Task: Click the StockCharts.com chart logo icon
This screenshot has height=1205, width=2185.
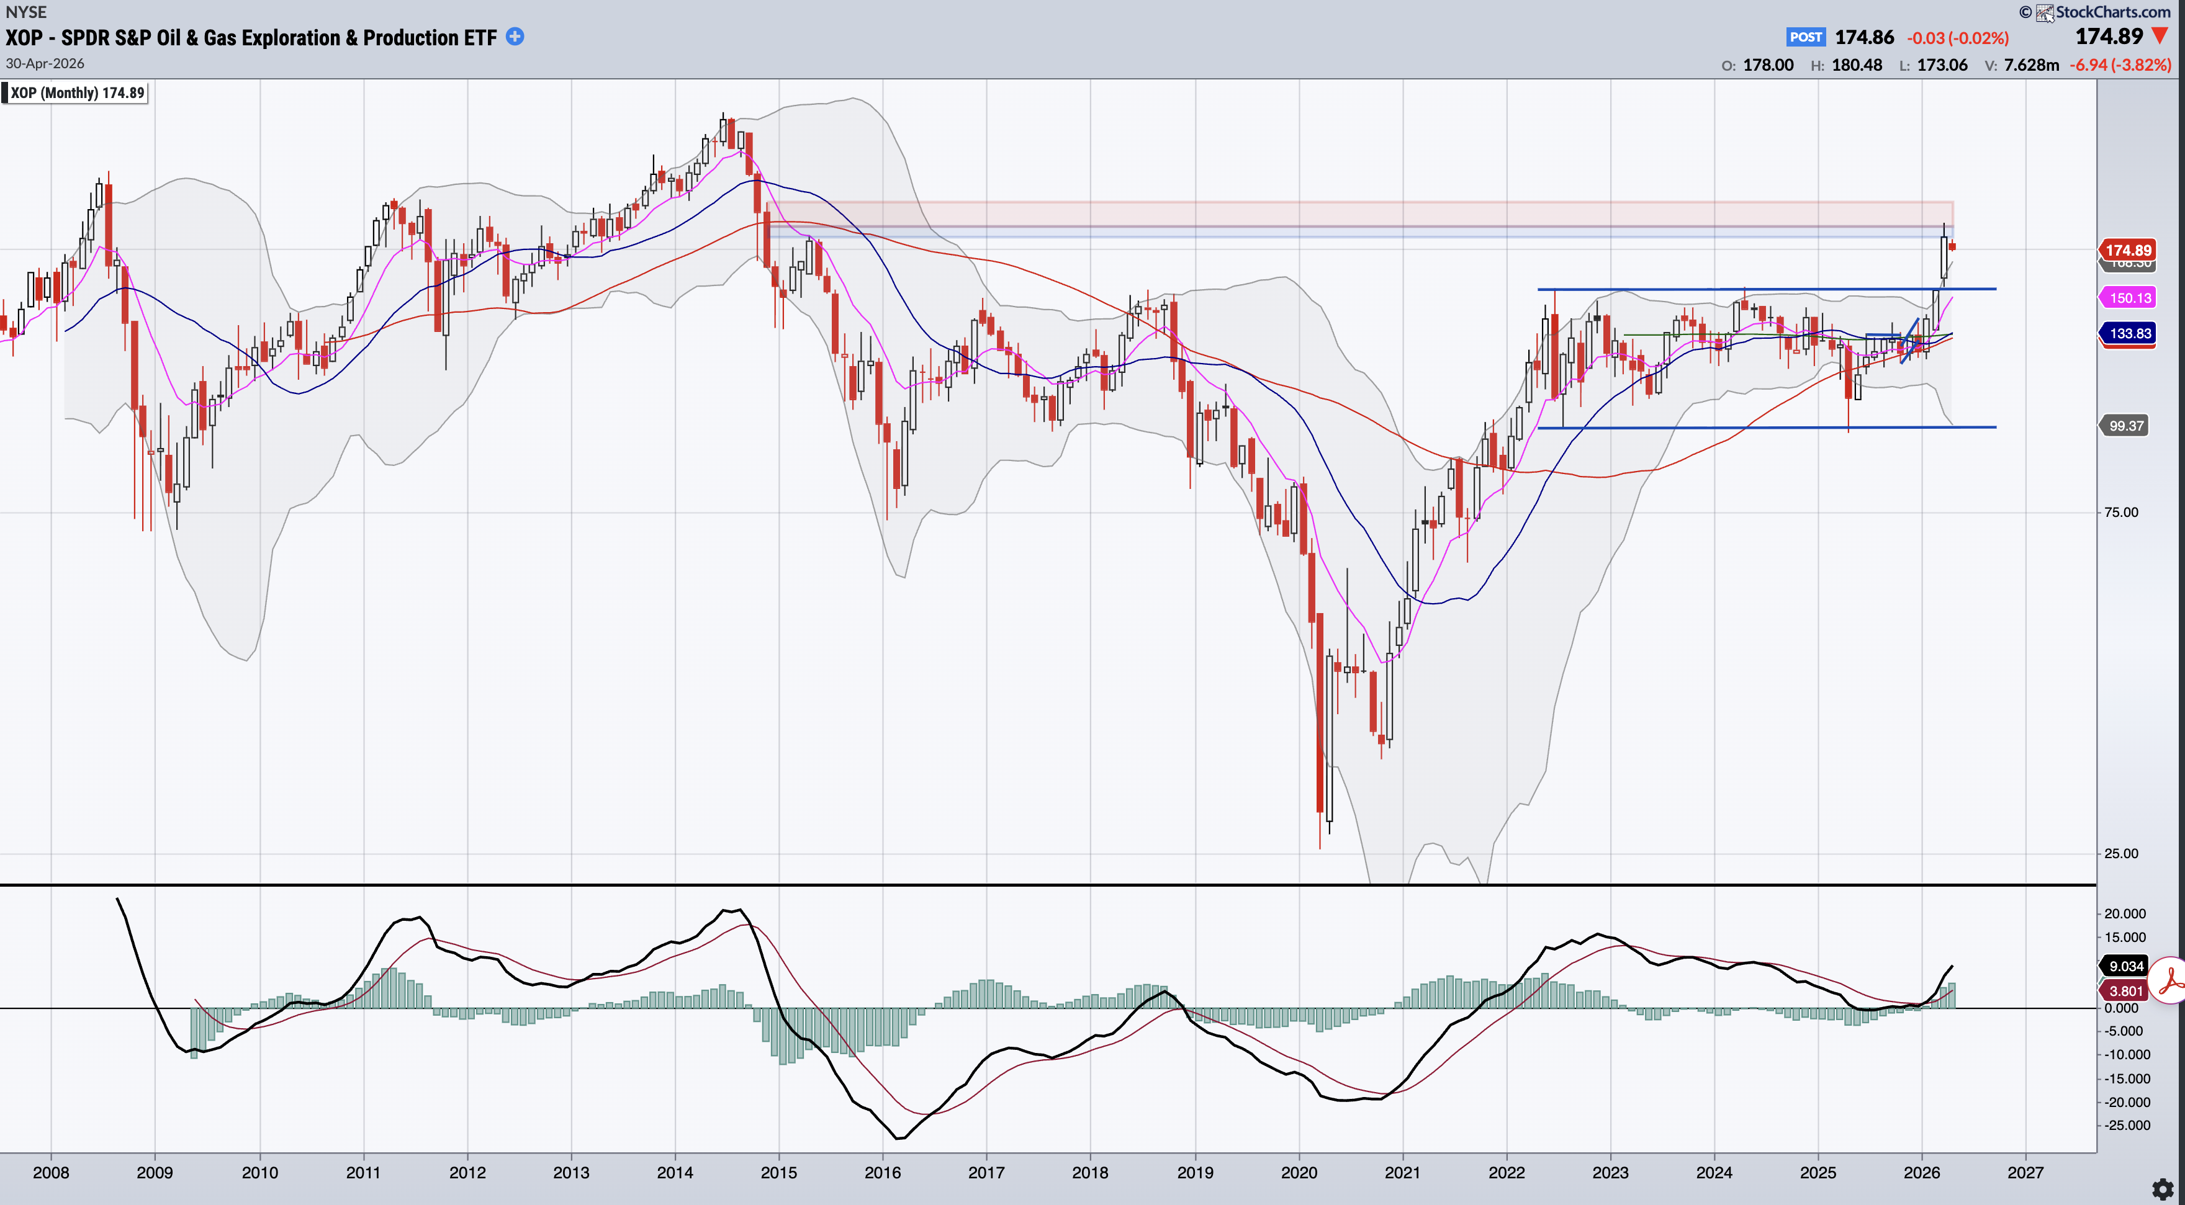Action: pos(2044,12)
